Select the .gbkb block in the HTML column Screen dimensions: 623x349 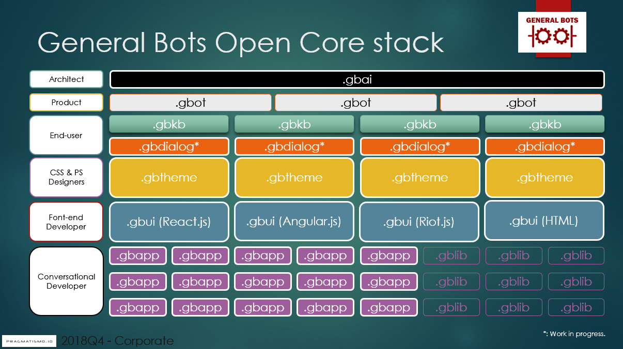(x=544, y=124)
